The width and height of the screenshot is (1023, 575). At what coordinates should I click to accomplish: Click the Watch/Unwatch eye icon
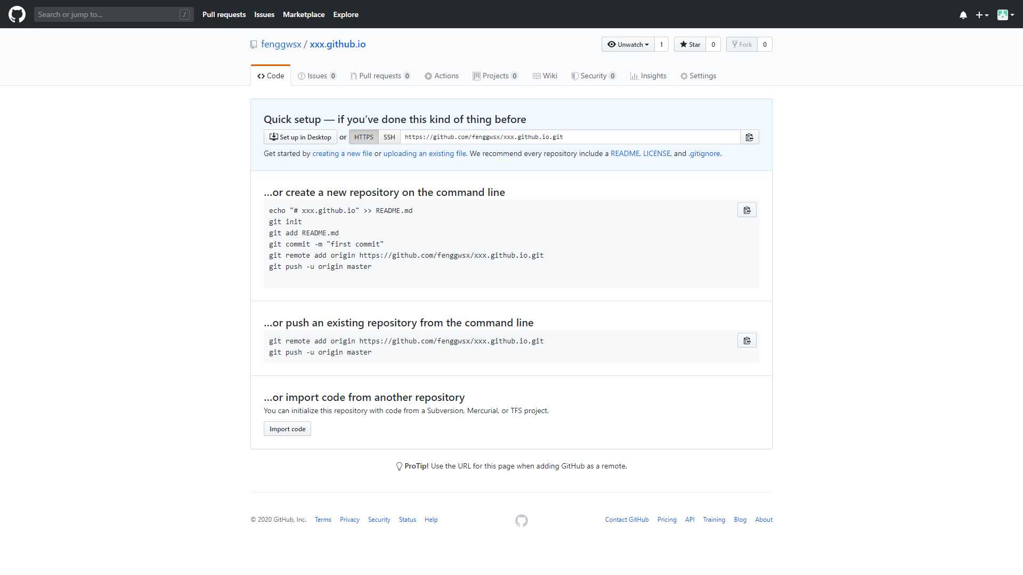(611, 44)
